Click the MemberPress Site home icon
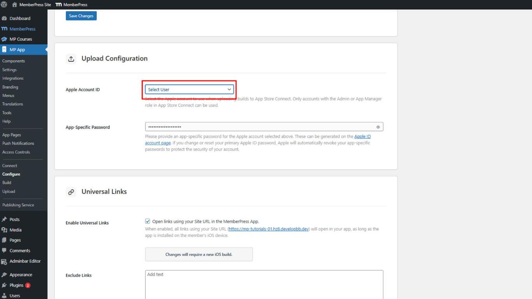 (14, 5)
